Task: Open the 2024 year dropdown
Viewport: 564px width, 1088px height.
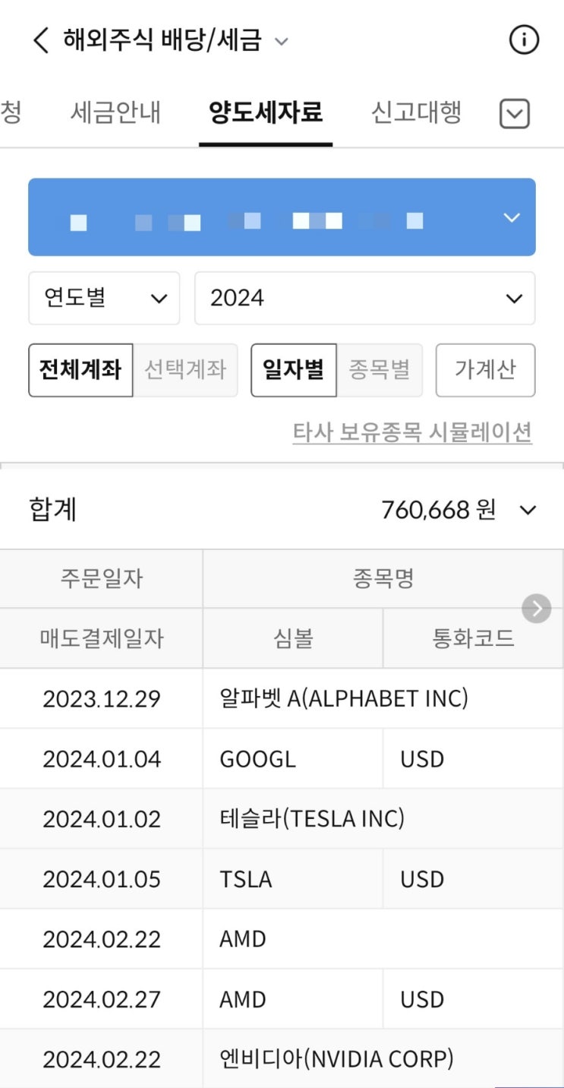Action: click(364, 298)
